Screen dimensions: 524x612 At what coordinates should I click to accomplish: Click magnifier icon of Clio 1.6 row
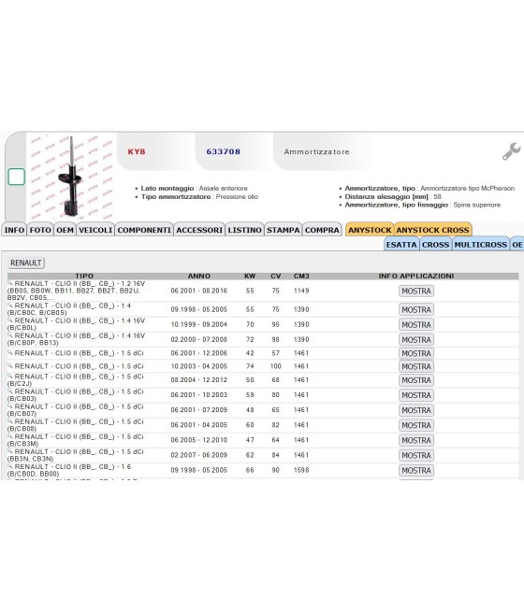click(10, 466)
